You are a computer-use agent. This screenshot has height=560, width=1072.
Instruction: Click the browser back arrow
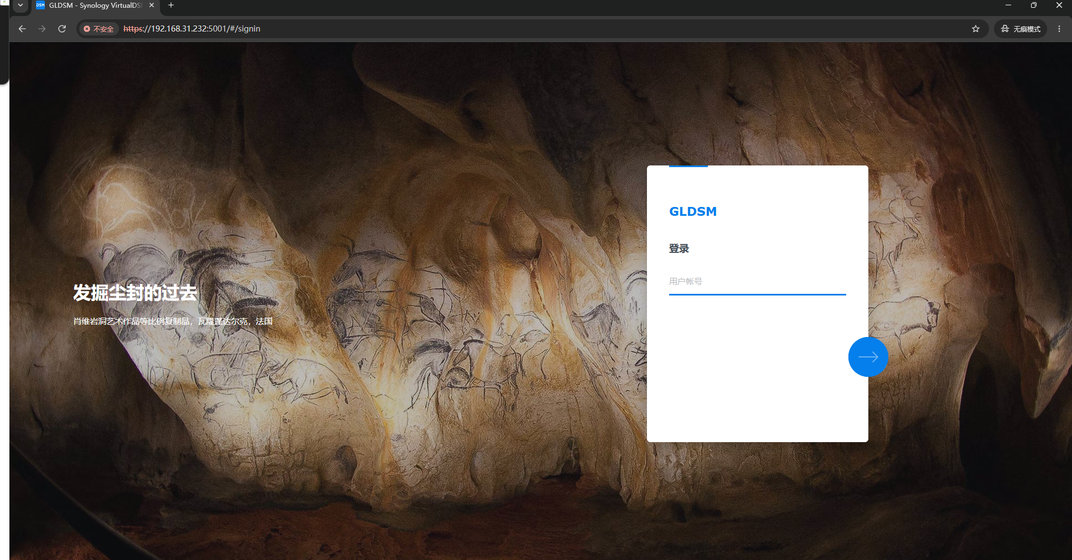tap(22, 29)
